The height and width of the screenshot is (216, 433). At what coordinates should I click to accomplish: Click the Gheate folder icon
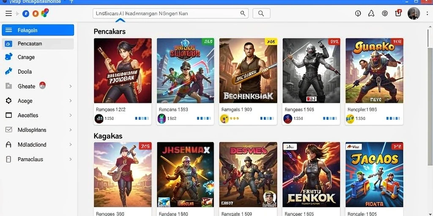pos(8,86)
